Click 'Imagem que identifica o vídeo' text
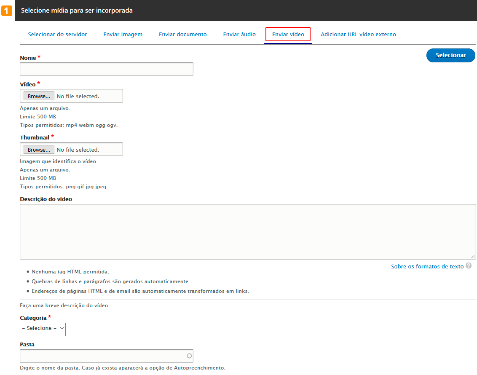477x375 pixels. point(58,161)
